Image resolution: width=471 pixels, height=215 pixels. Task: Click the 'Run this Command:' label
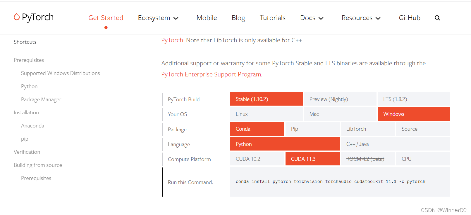click(190, 182)
